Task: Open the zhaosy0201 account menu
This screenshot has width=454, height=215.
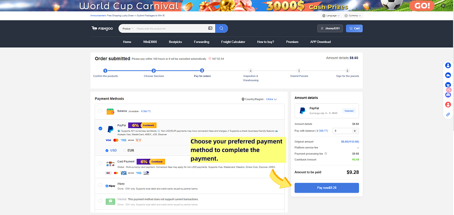Action: click(x=330, y=29)
